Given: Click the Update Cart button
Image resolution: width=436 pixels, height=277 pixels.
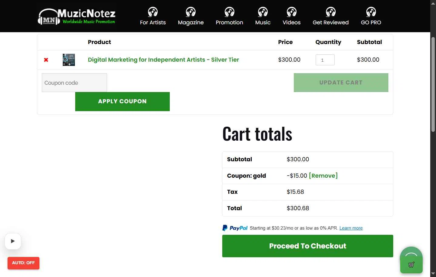Looking at the screenshot, I should (x=341, y=83).
